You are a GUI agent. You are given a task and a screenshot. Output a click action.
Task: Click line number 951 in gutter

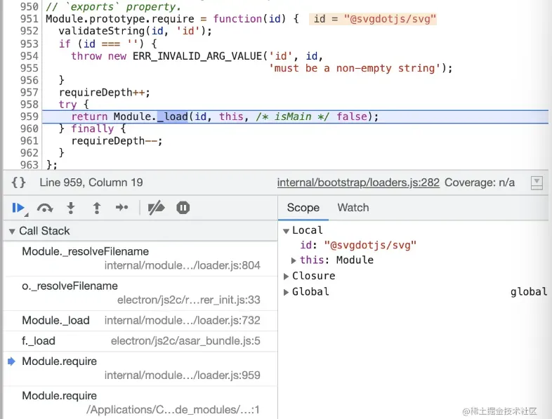(29, 19)
